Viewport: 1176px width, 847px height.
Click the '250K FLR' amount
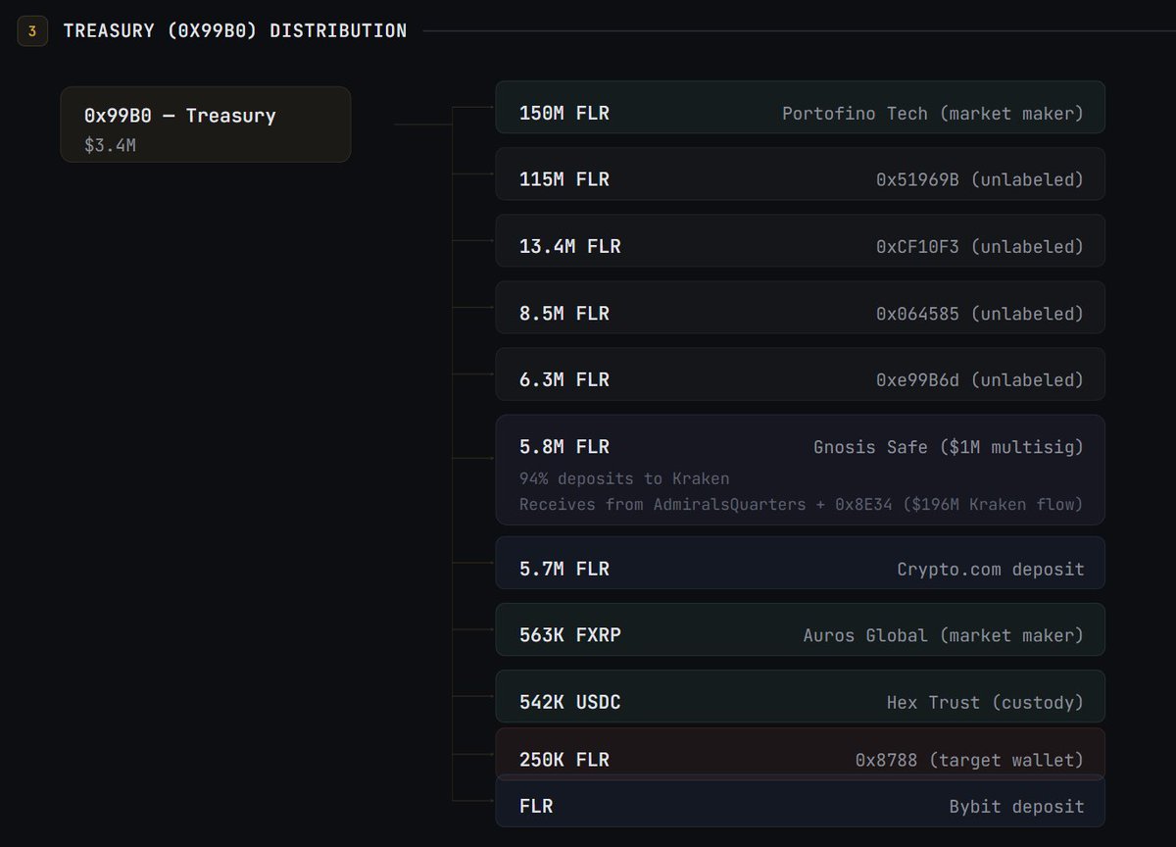[564, 760]
